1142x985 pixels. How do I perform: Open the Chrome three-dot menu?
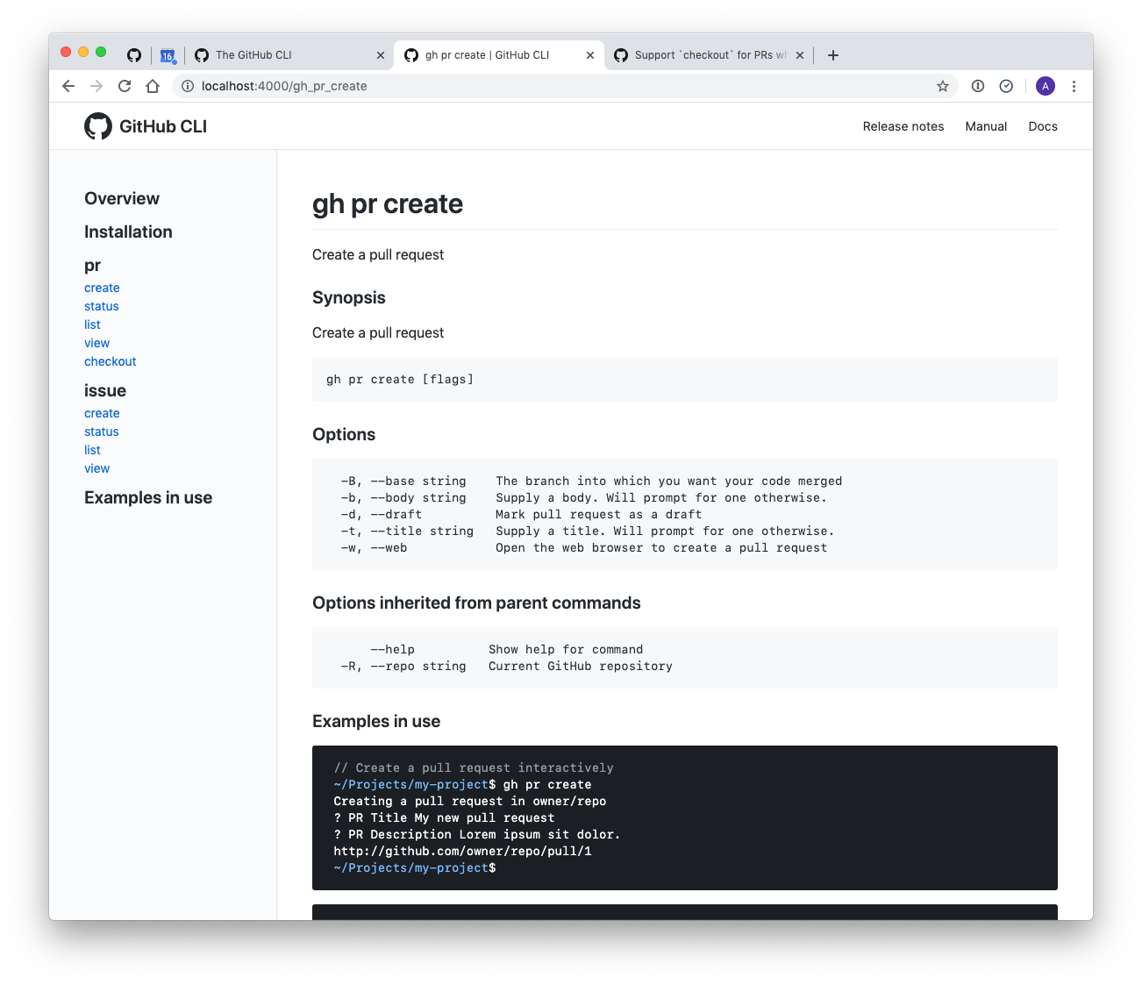pos(1074,86)
